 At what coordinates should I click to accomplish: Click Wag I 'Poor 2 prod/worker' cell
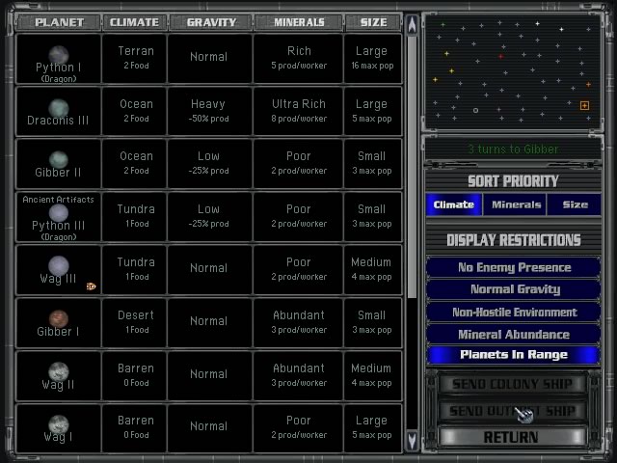click(x=298, y=428)
